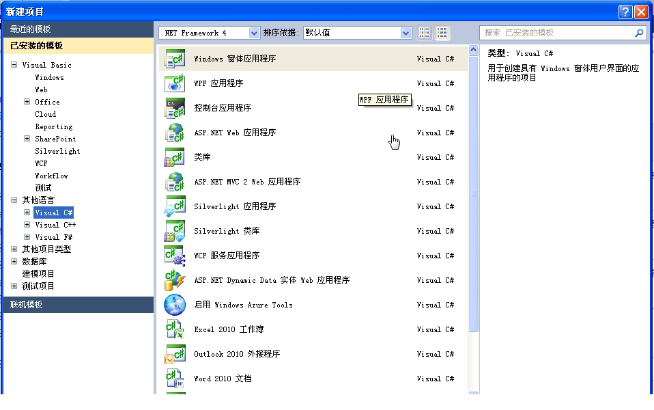Click the WCF 服务应用程序 icon

tap(174, 256)
